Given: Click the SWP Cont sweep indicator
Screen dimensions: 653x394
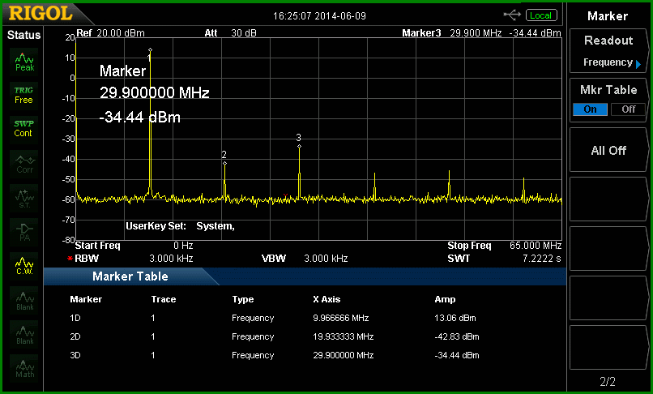Looking at the screenshot, I should 23,128.
